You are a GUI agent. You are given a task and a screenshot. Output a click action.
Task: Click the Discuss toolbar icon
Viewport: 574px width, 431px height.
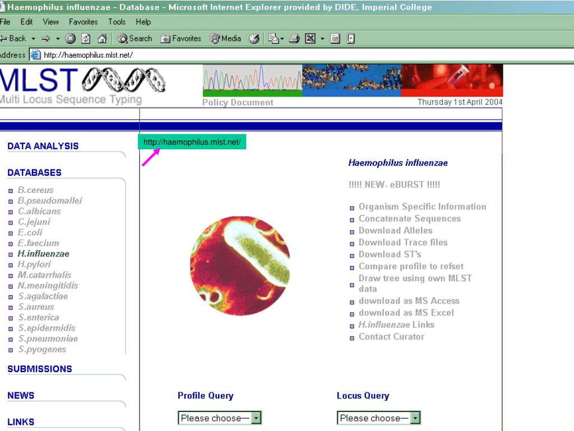pyautogui.click(x=335, y=39)
